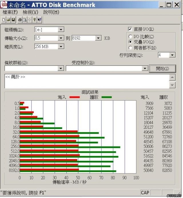Open the 傳輸大小 minimum size dropdown

pos(61,38)
